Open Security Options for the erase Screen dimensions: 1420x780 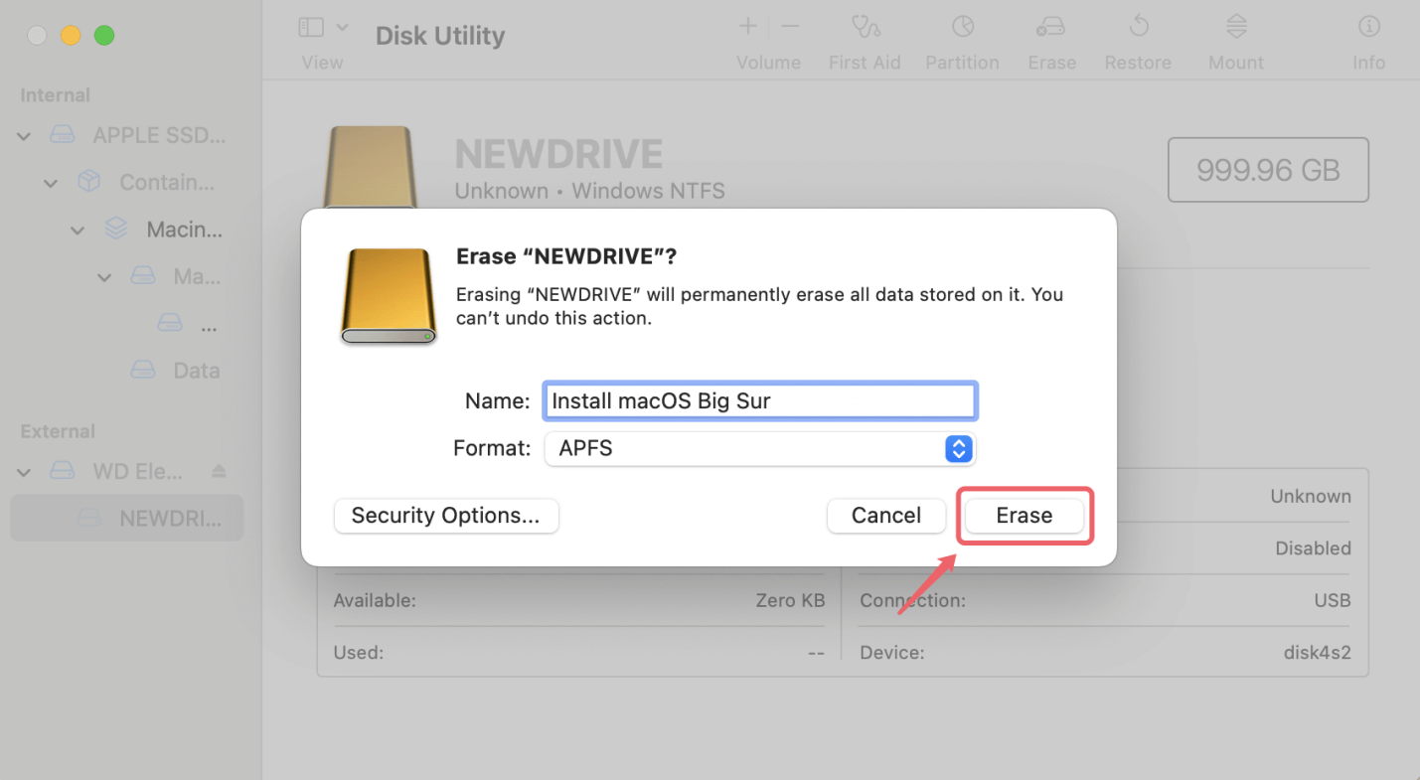445,516
